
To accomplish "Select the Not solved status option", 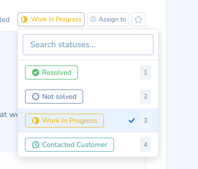I will coord(54,97).
